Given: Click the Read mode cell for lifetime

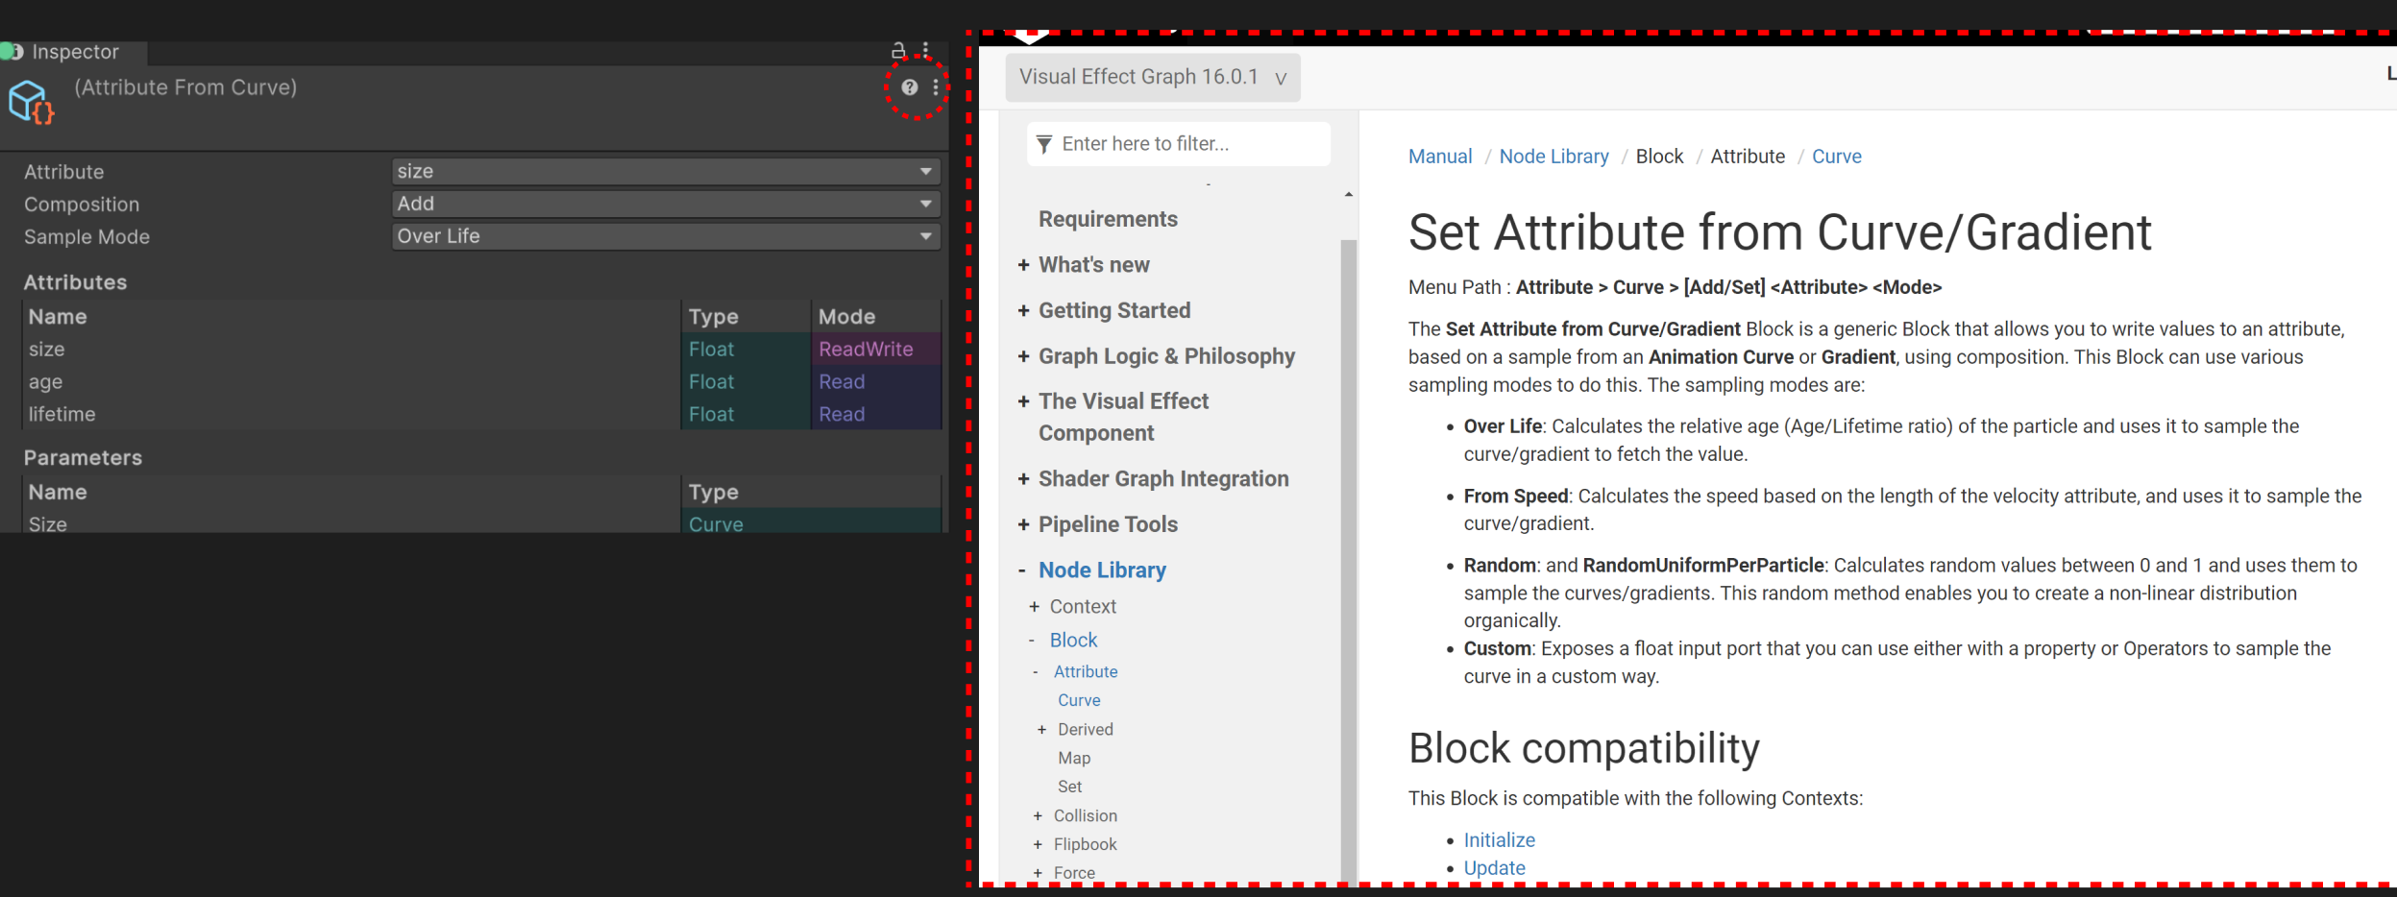Looking at the screenshot, I should [x=875, y=415].
